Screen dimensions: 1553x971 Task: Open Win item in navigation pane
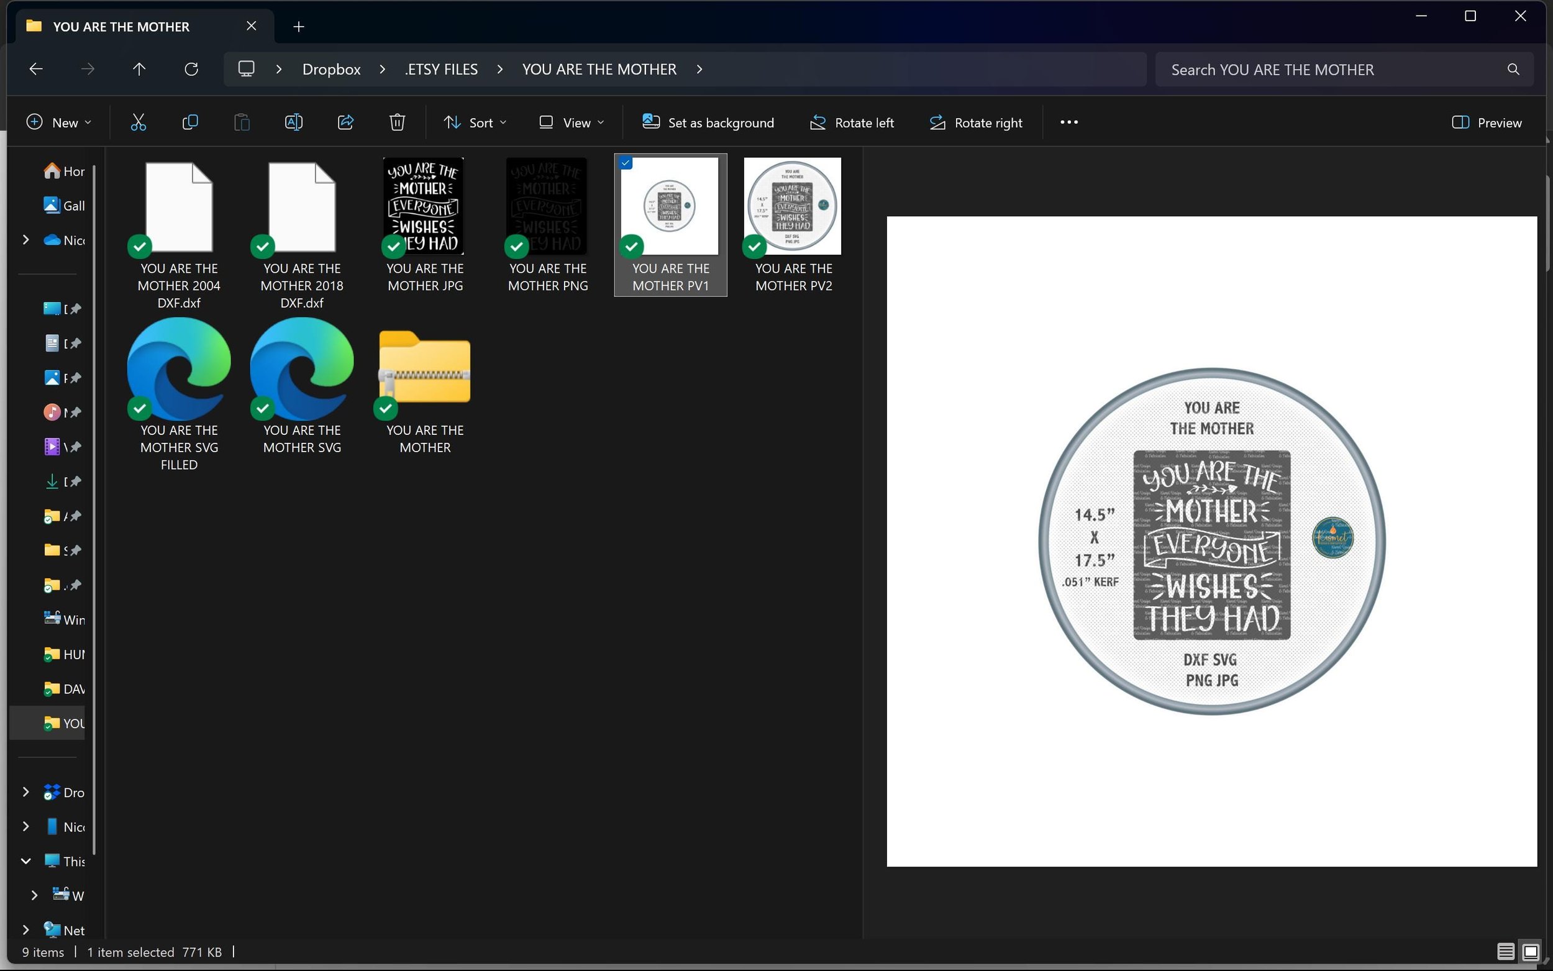pyautogui.click(x=63, y=620)
